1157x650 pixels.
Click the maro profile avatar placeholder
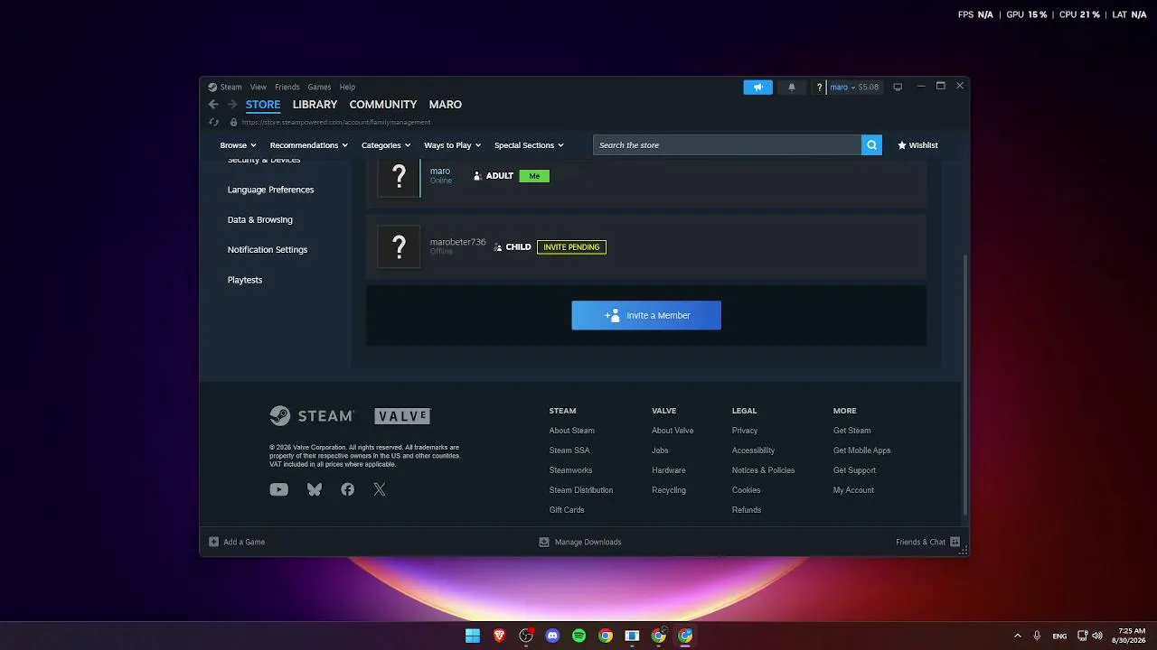[x=399, y=176]
